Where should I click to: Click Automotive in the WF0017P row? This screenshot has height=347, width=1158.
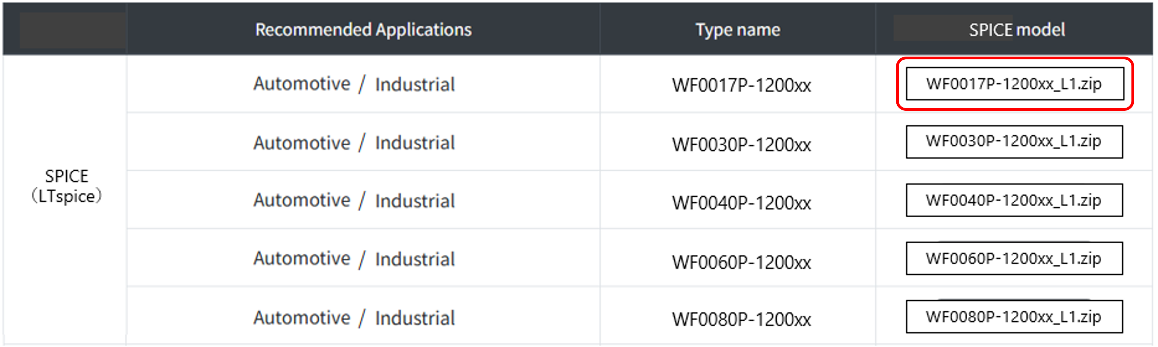(302, 84)
